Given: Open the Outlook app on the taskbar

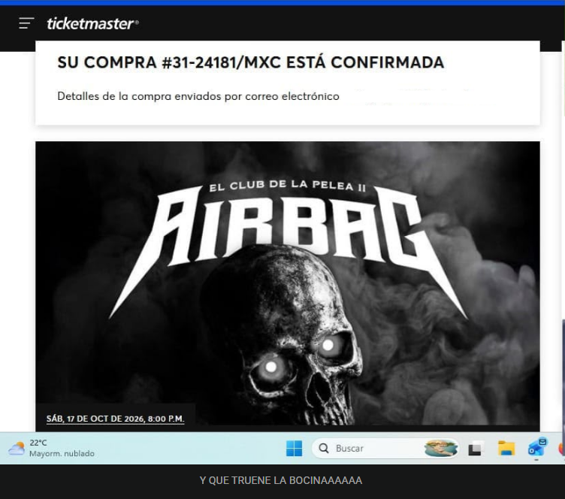Looking at the screenshot, I should point(537,447).
